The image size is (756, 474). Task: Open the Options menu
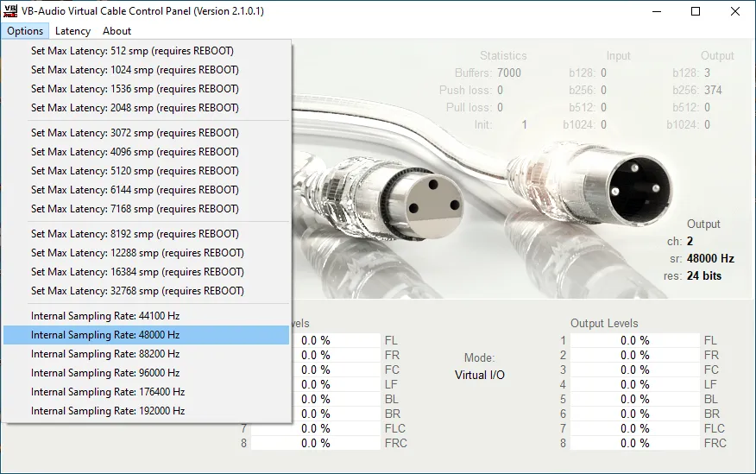coord(25,31)
